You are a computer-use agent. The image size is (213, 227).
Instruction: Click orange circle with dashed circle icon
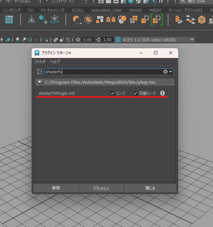pyautogui.click(x=77, y=20)
